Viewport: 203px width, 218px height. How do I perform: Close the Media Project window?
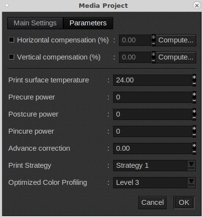click(197, 6)
